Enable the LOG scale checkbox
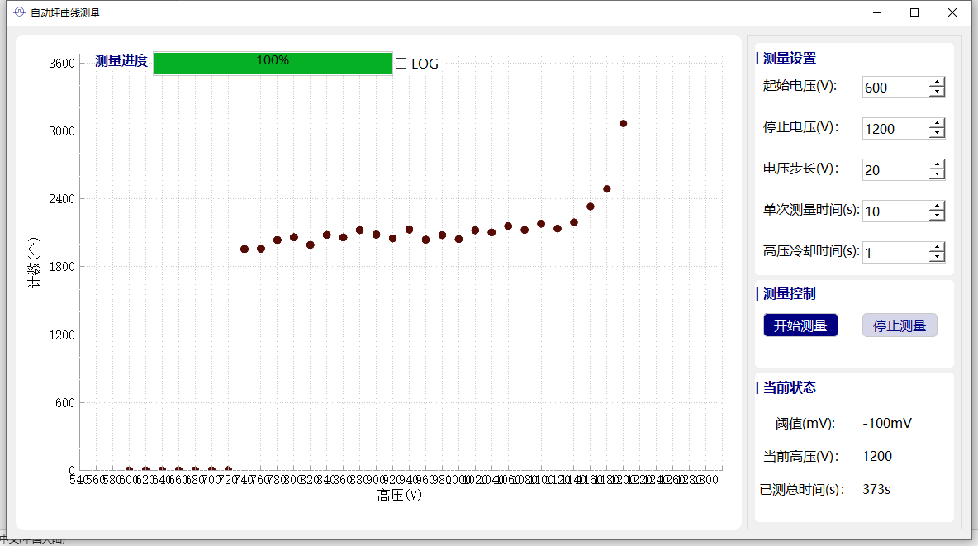This screenshot has width=978, height=546. coord(401,63)
